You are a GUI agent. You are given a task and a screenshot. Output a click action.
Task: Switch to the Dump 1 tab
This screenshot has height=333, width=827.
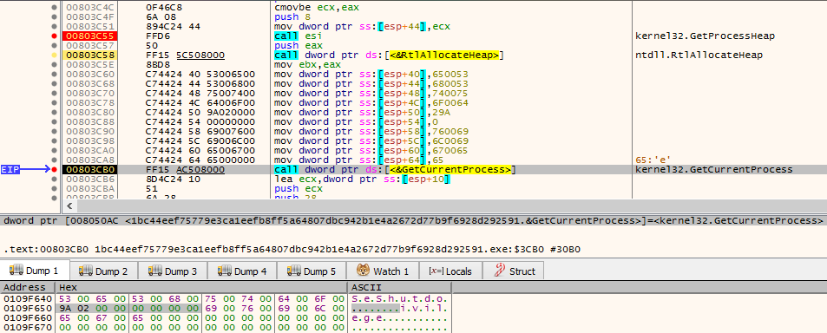click(35, 271)
